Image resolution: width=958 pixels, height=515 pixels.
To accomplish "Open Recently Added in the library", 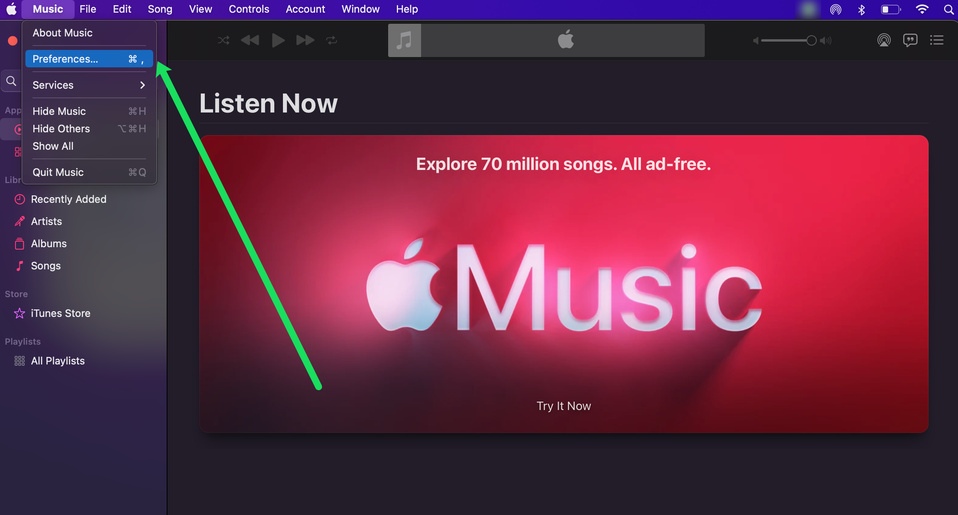I will (x=68, y=199).
